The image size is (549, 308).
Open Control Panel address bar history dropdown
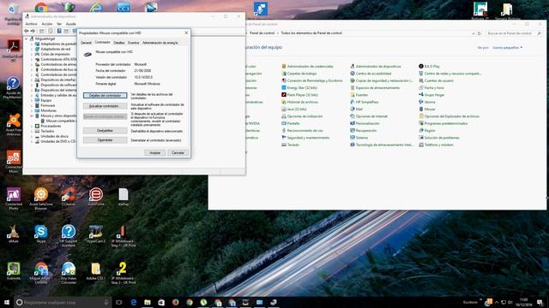[x=473, y=33]
